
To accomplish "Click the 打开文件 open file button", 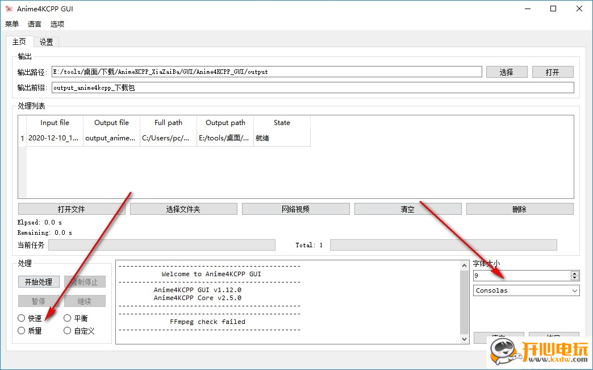I will point(72,209).
